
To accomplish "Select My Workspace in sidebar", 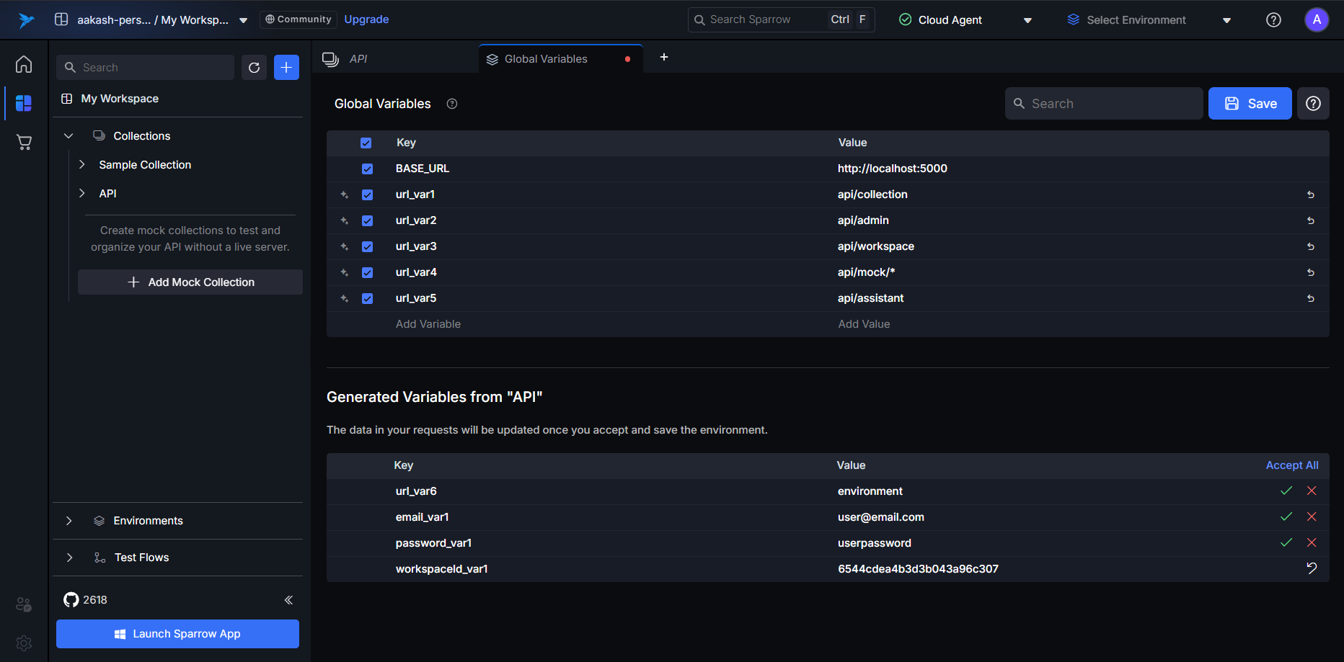I will tap(120, 99).
